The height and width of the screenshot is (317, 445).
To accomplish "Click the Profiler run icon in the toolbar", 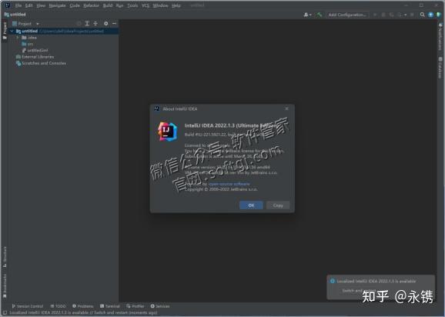I will (400, 15).
